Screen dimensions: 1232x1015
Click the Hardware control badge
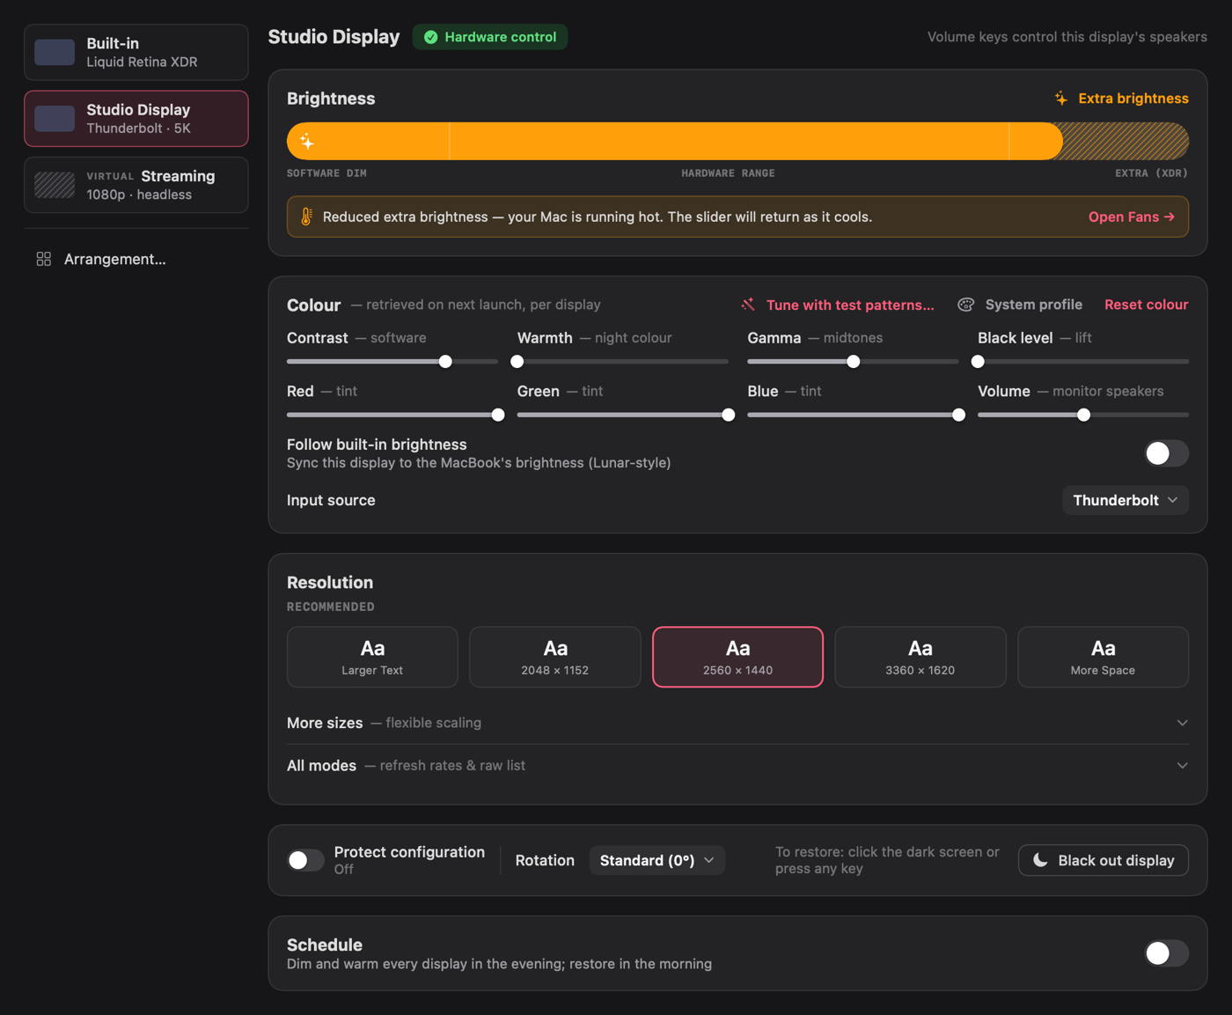point(490,37)
